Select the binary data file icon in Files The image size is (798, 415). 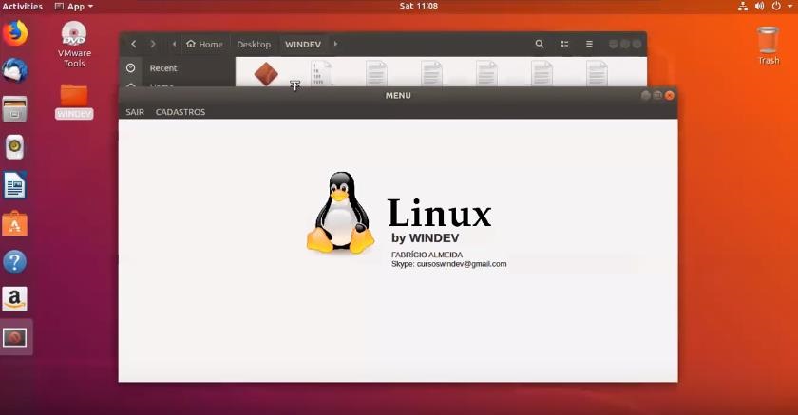coord(321,73)
